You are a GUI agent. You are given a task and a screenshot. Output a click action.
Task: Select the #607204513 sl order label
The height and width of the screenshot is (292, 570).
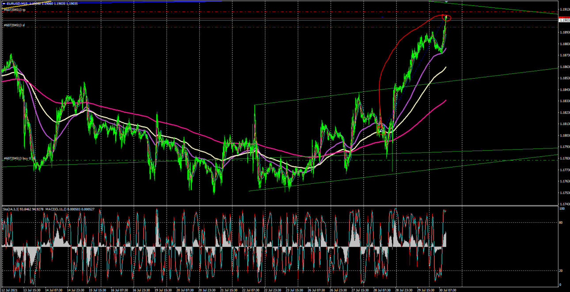pyautogui.click(x=14, y=25)
